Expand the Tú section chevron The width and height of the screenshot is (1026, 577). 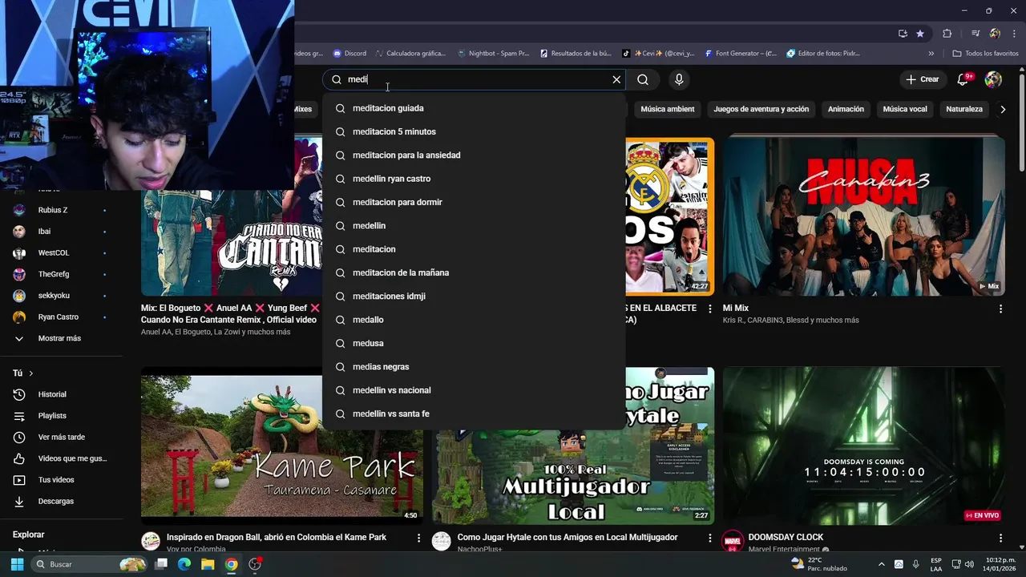(31, 373)
